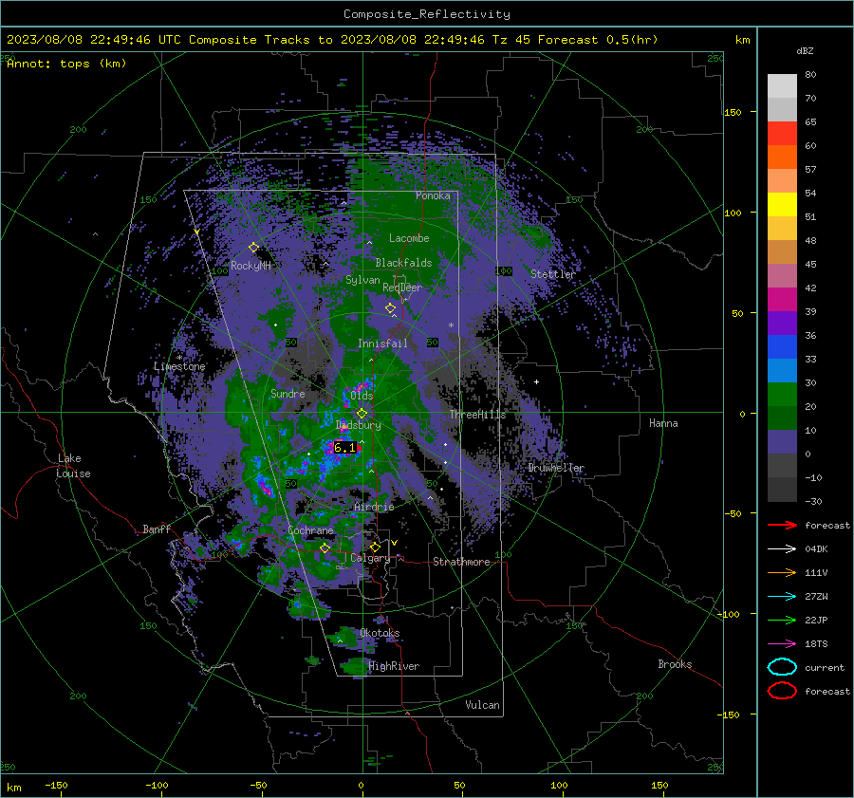Click the Lacombe city label
The width and height of the screenshot is (854, 798).
[409, 238]
